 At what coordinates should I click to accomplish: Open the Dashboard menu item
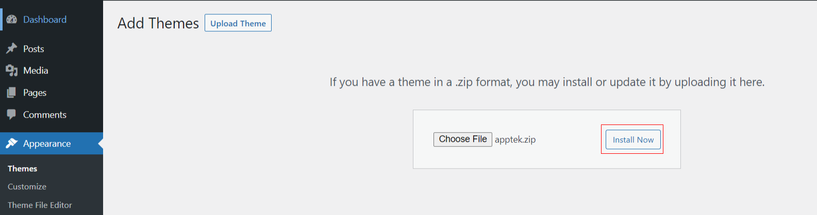(45, 20)
